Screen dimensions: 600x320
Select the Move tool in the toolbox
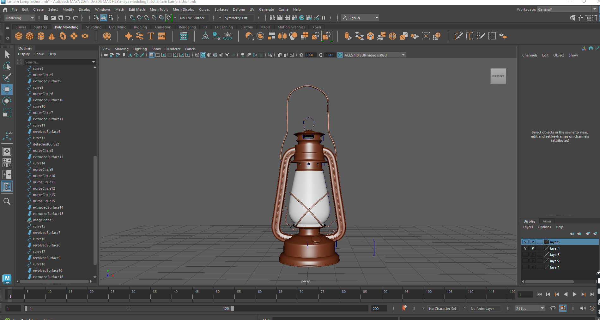(7, 89)
